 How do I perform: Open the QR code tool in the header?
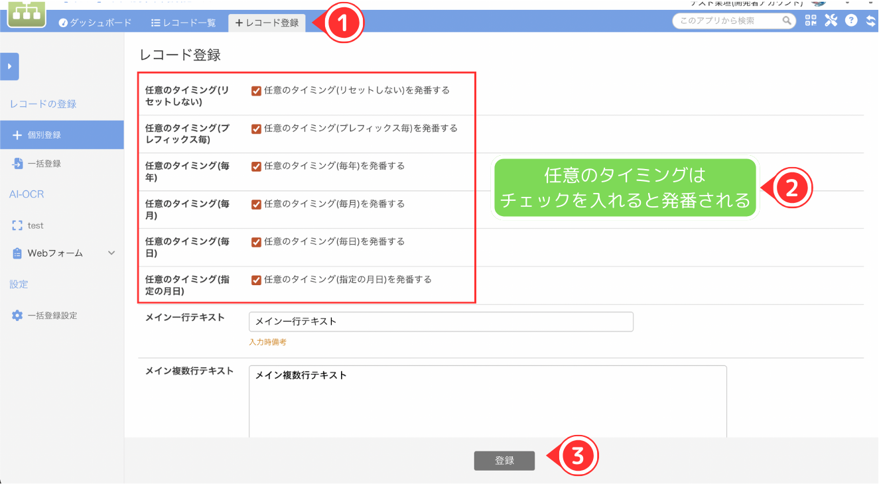tap(810, 20)
